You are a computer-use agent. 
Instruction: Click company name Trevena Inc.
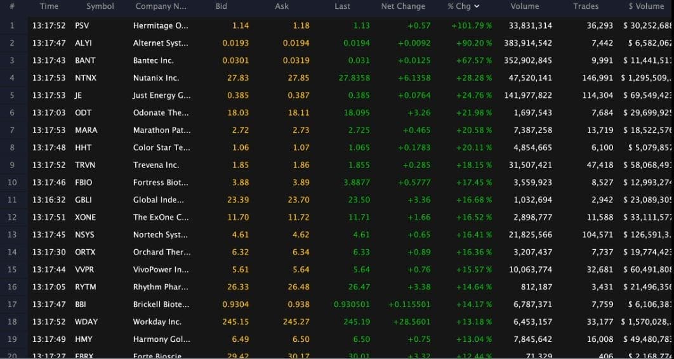pos(156,165)
